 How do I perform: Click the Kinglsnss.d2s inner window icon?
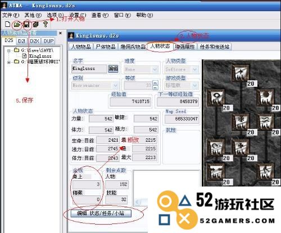(71, 35)
